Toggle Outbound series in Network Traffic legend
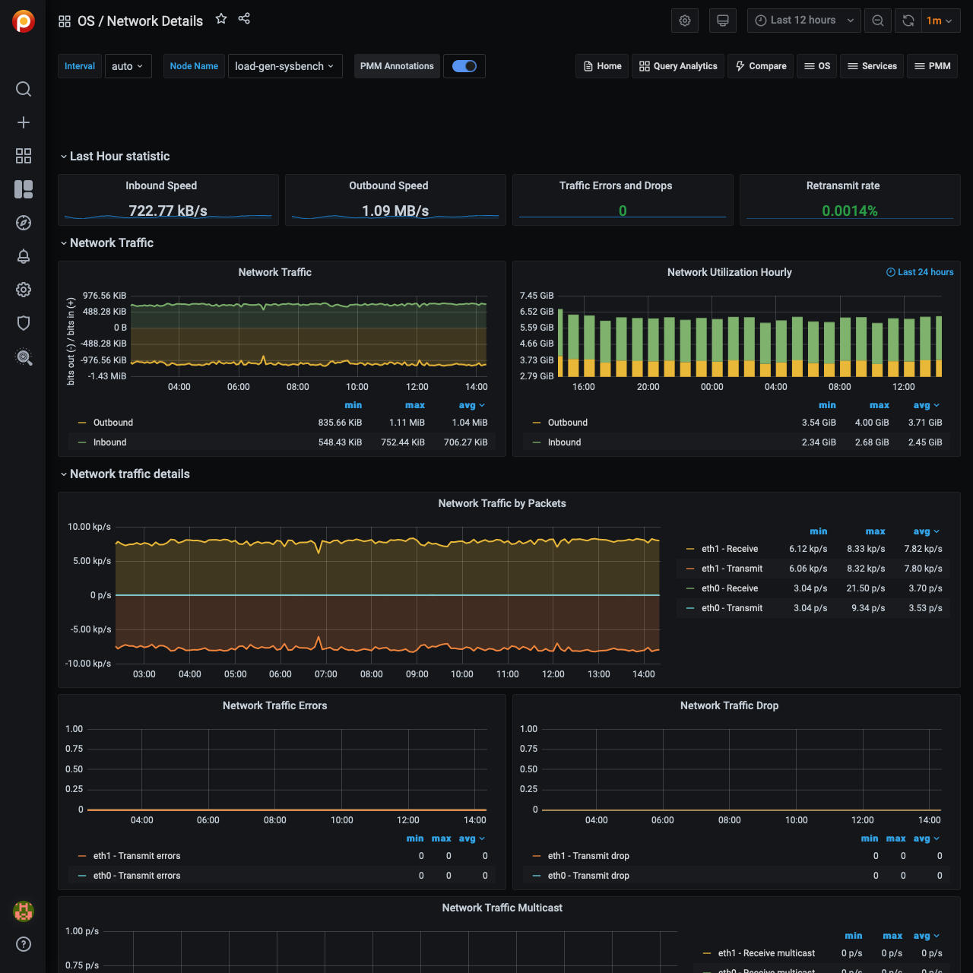 coord(113,423)
